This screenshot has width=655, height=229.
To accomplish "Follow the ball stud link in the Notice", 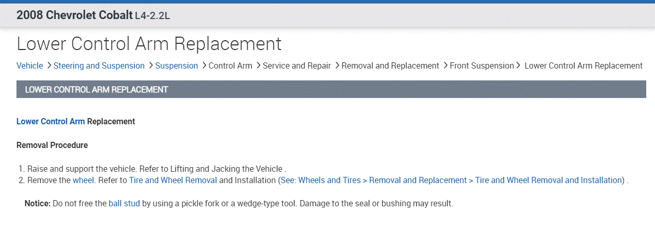I will point(124,204).
